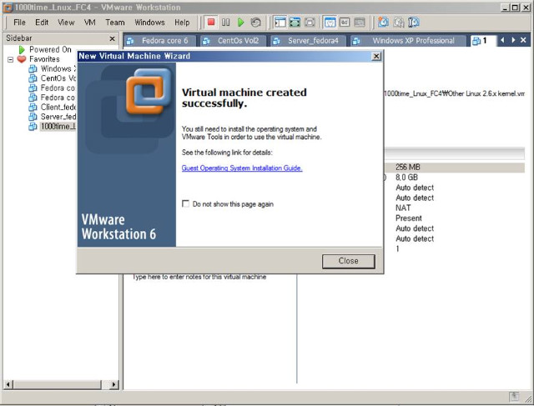Close the current tab with the X
Viewport: 534px width, 406px height.
[523, 40]
